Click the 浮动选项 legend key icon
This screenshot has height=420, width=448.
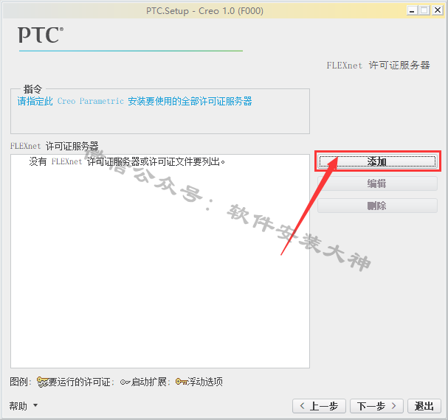(x=181, y=382)
